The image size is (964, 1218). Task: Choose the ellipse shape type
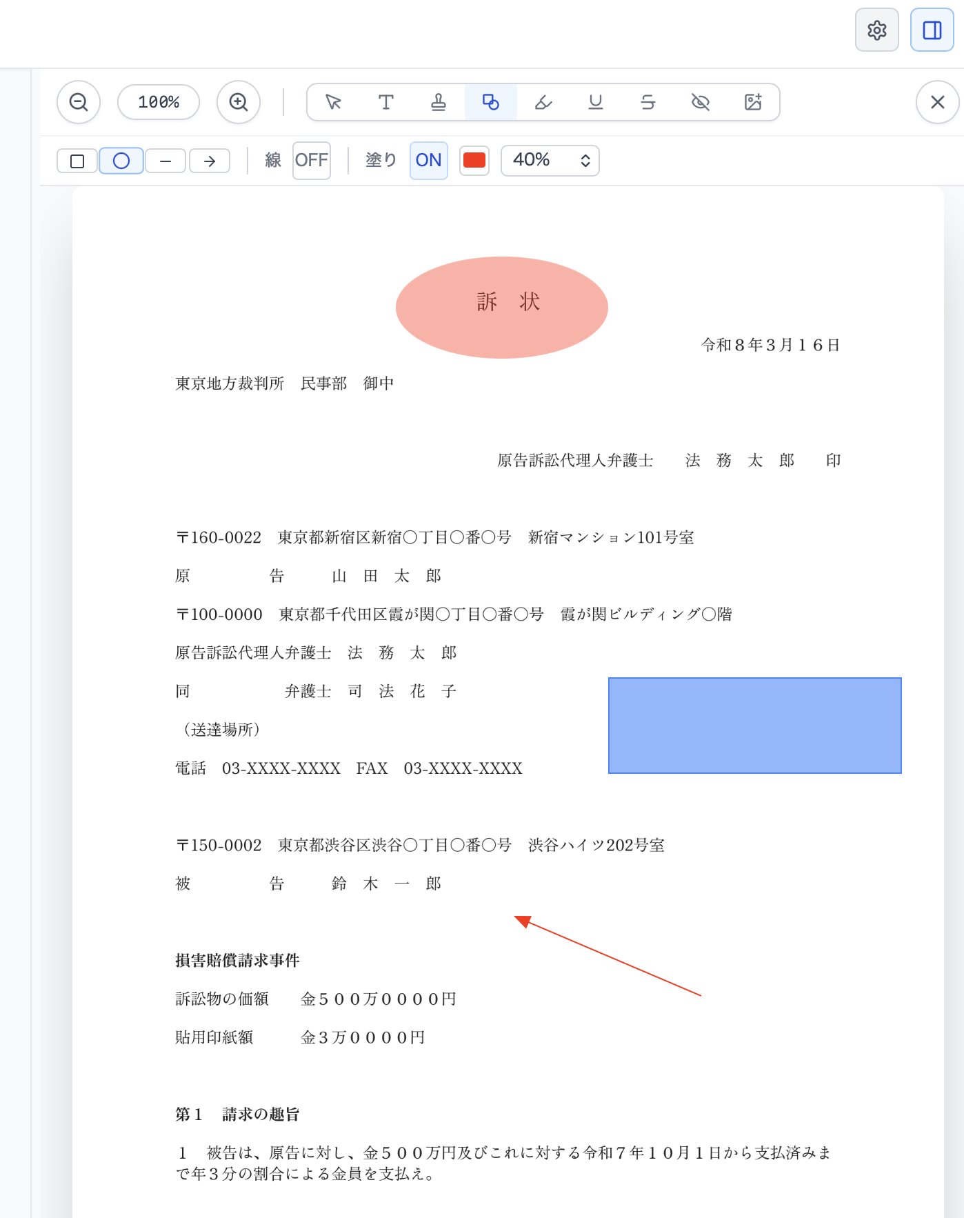tap(121, 161)
